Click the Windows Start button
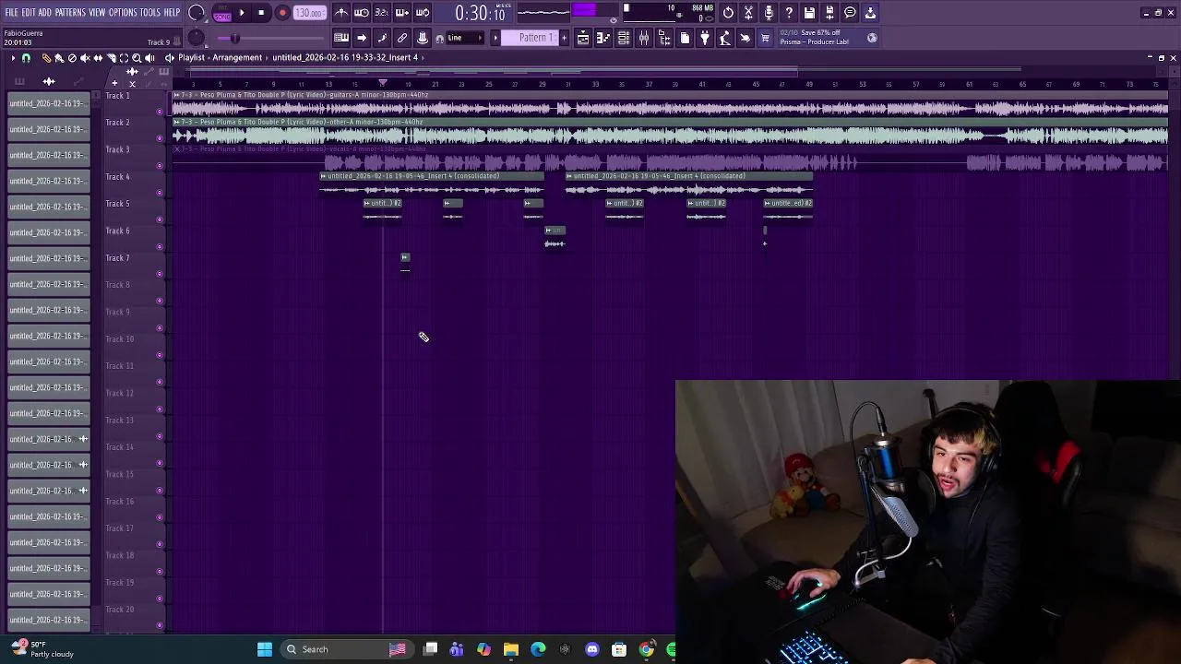Image resolution: width=1181 pixels, height=664 pixels. (265, 649)
